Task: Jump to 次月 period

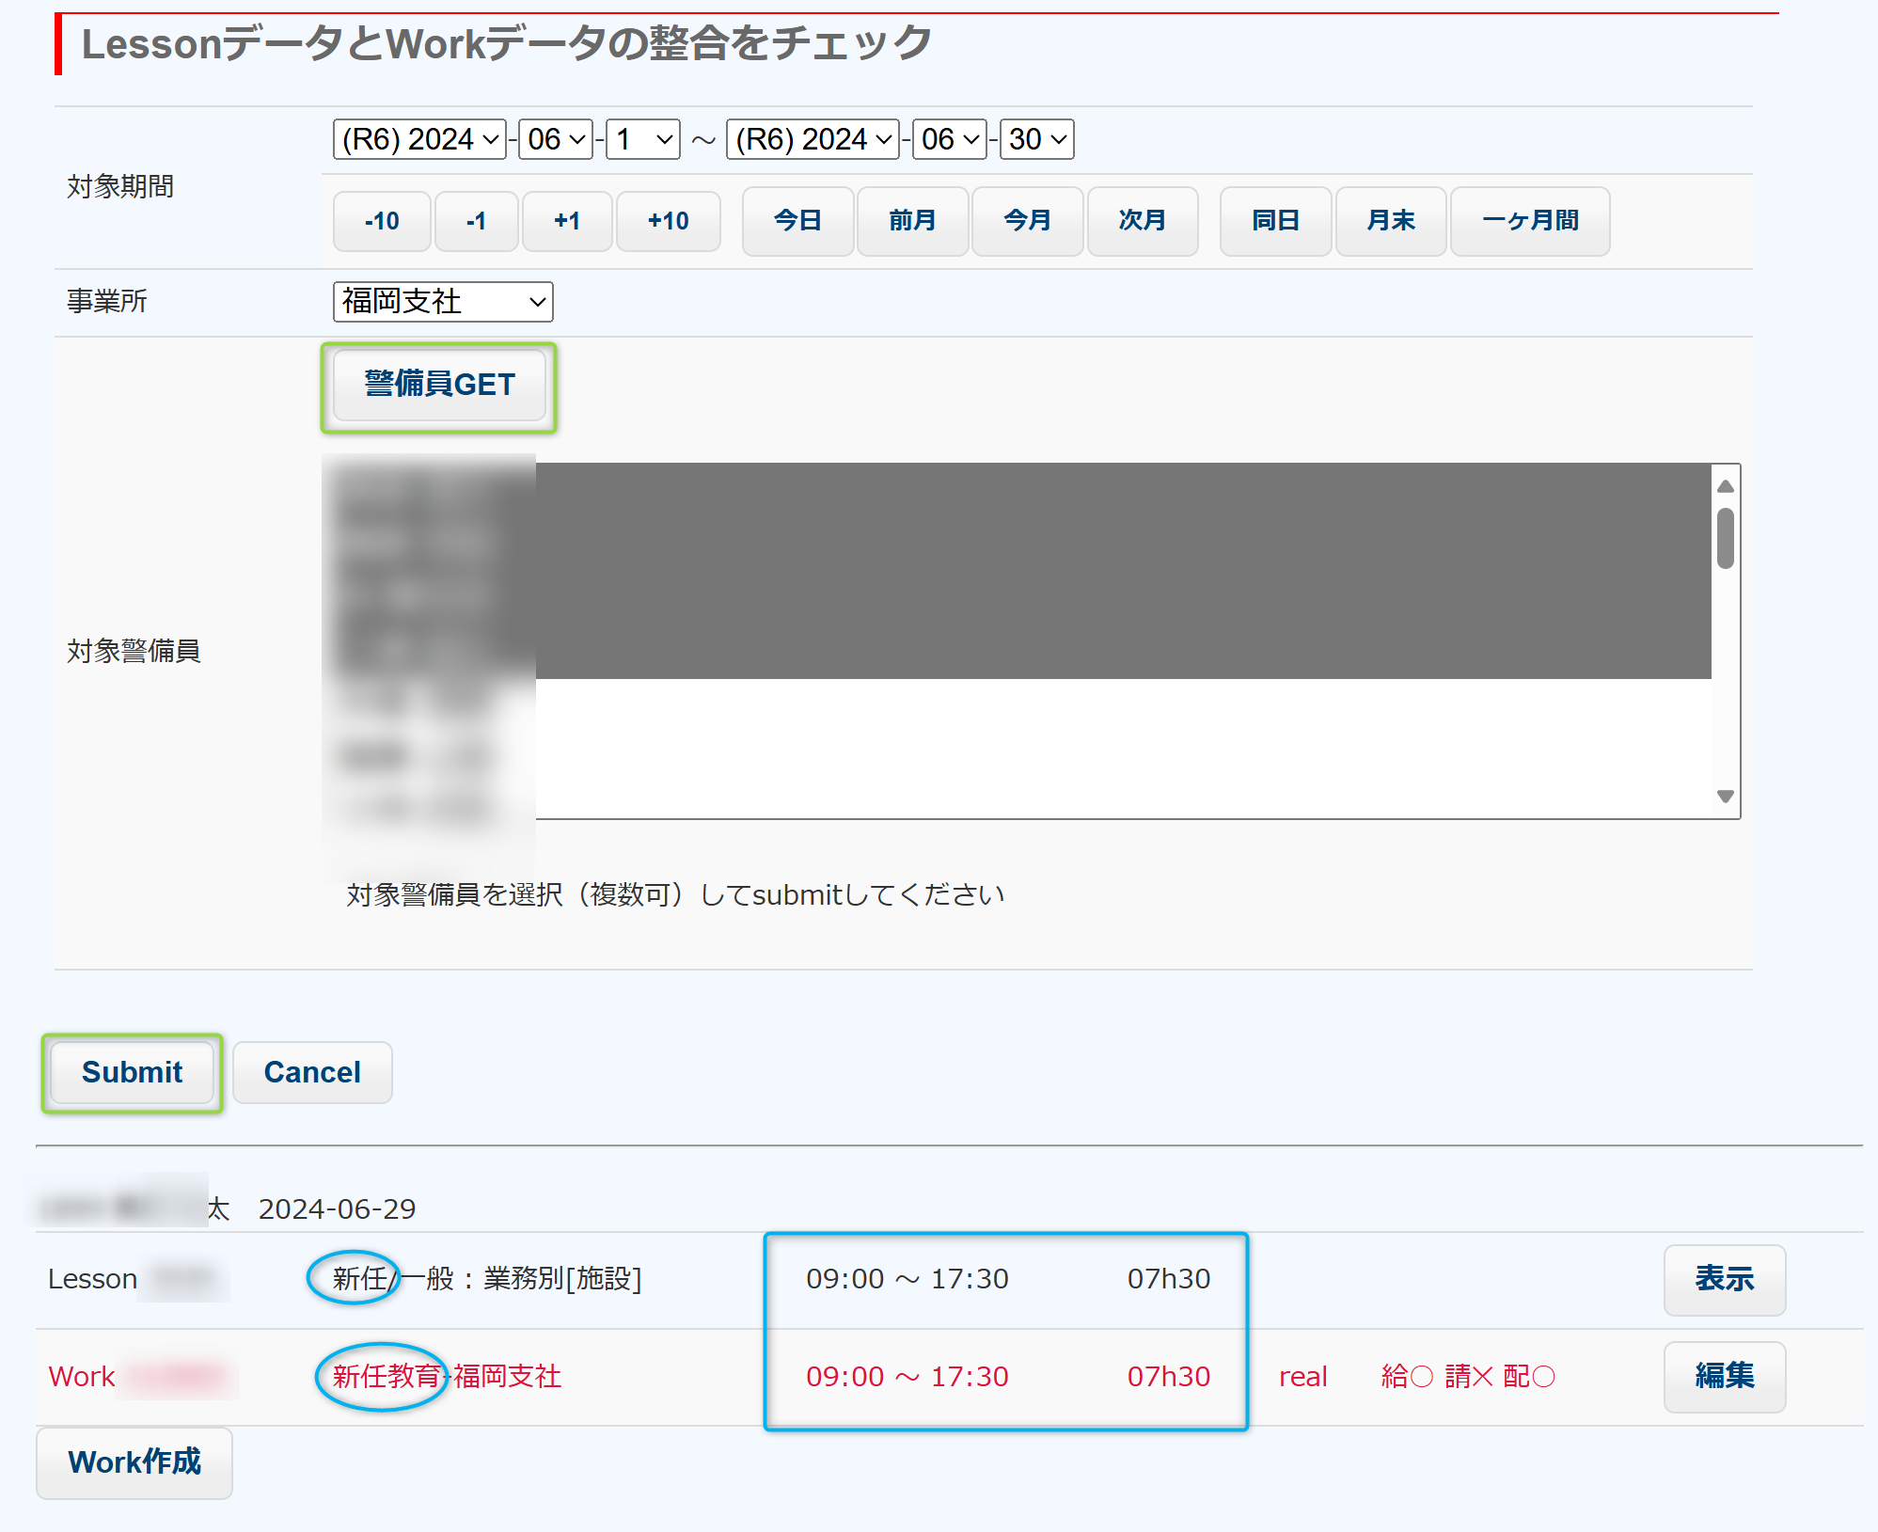Action: tap(1142, 221)
